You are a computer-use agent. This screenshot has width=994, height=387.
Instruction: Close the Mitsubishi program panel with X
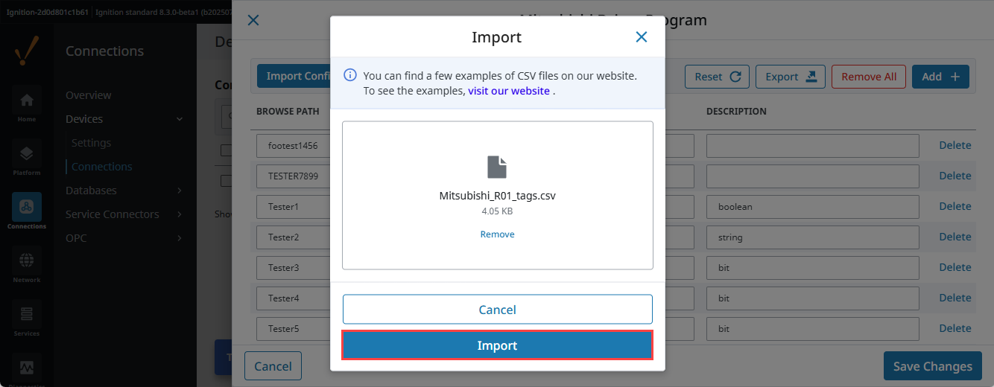pyautogui.click(x=253, y=21)
